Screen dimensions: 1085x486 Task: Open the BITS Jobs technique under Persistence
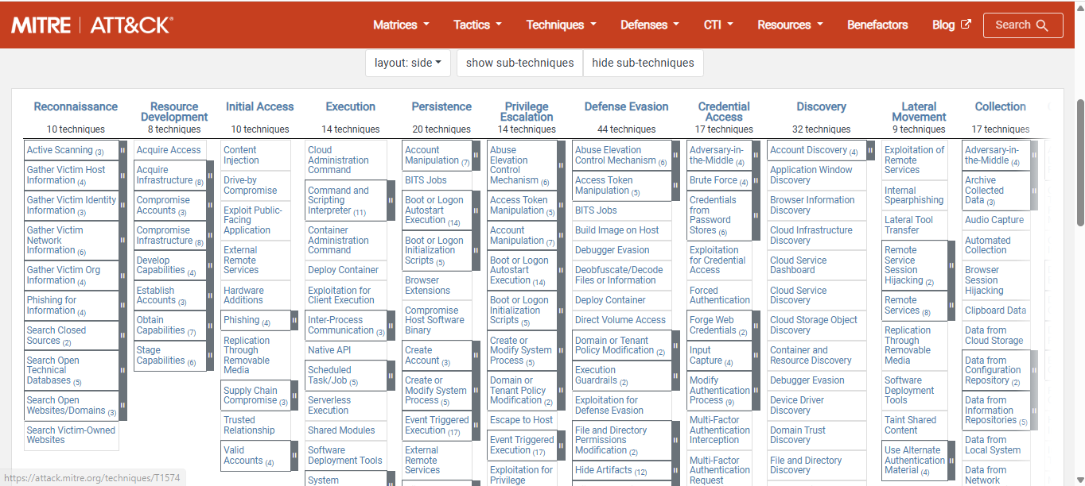426,180
